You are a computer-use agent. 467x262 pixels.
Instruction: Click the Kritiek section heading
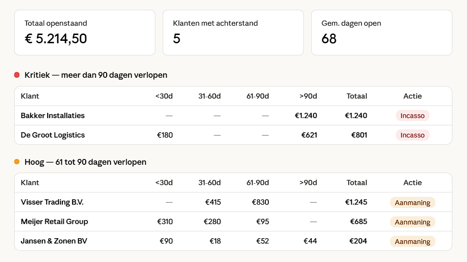tap(96, 75)
